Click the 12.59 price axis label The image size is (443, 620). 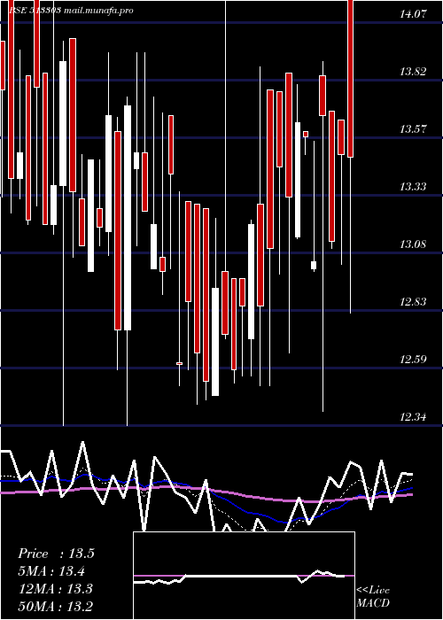414,360
